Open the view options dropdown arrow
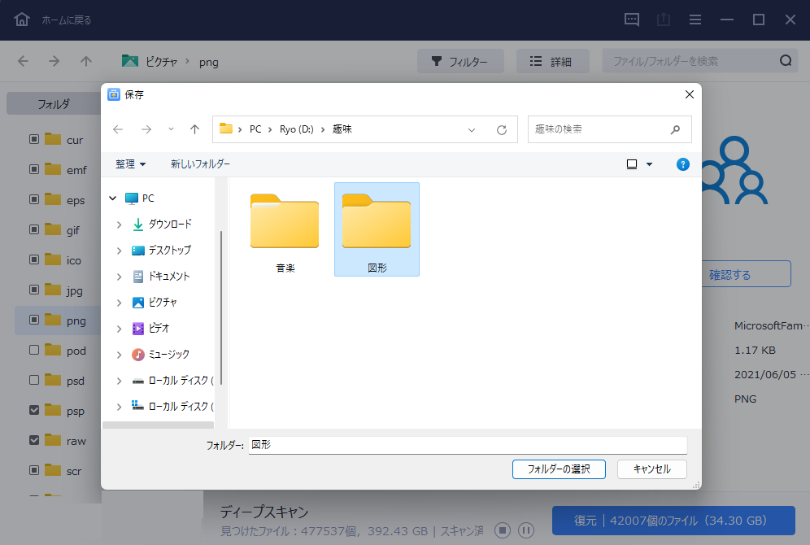Screen dimensions: 810x545 click(x=649, y=164)
